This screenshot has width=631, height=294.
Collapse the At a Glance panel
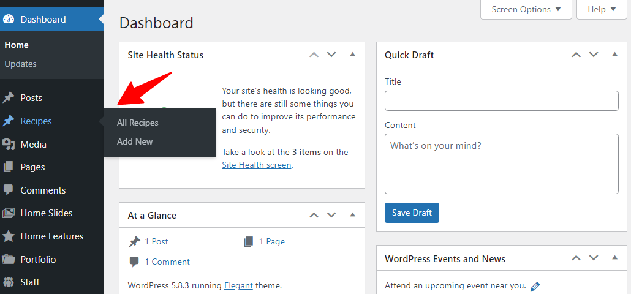[x=352, y=215]
